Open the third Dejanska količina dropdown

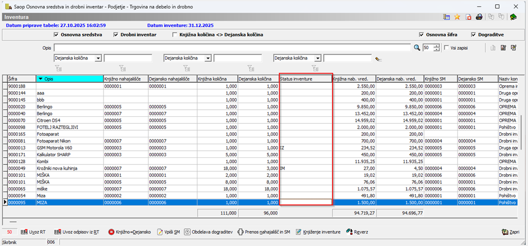[x=317, y=58]
